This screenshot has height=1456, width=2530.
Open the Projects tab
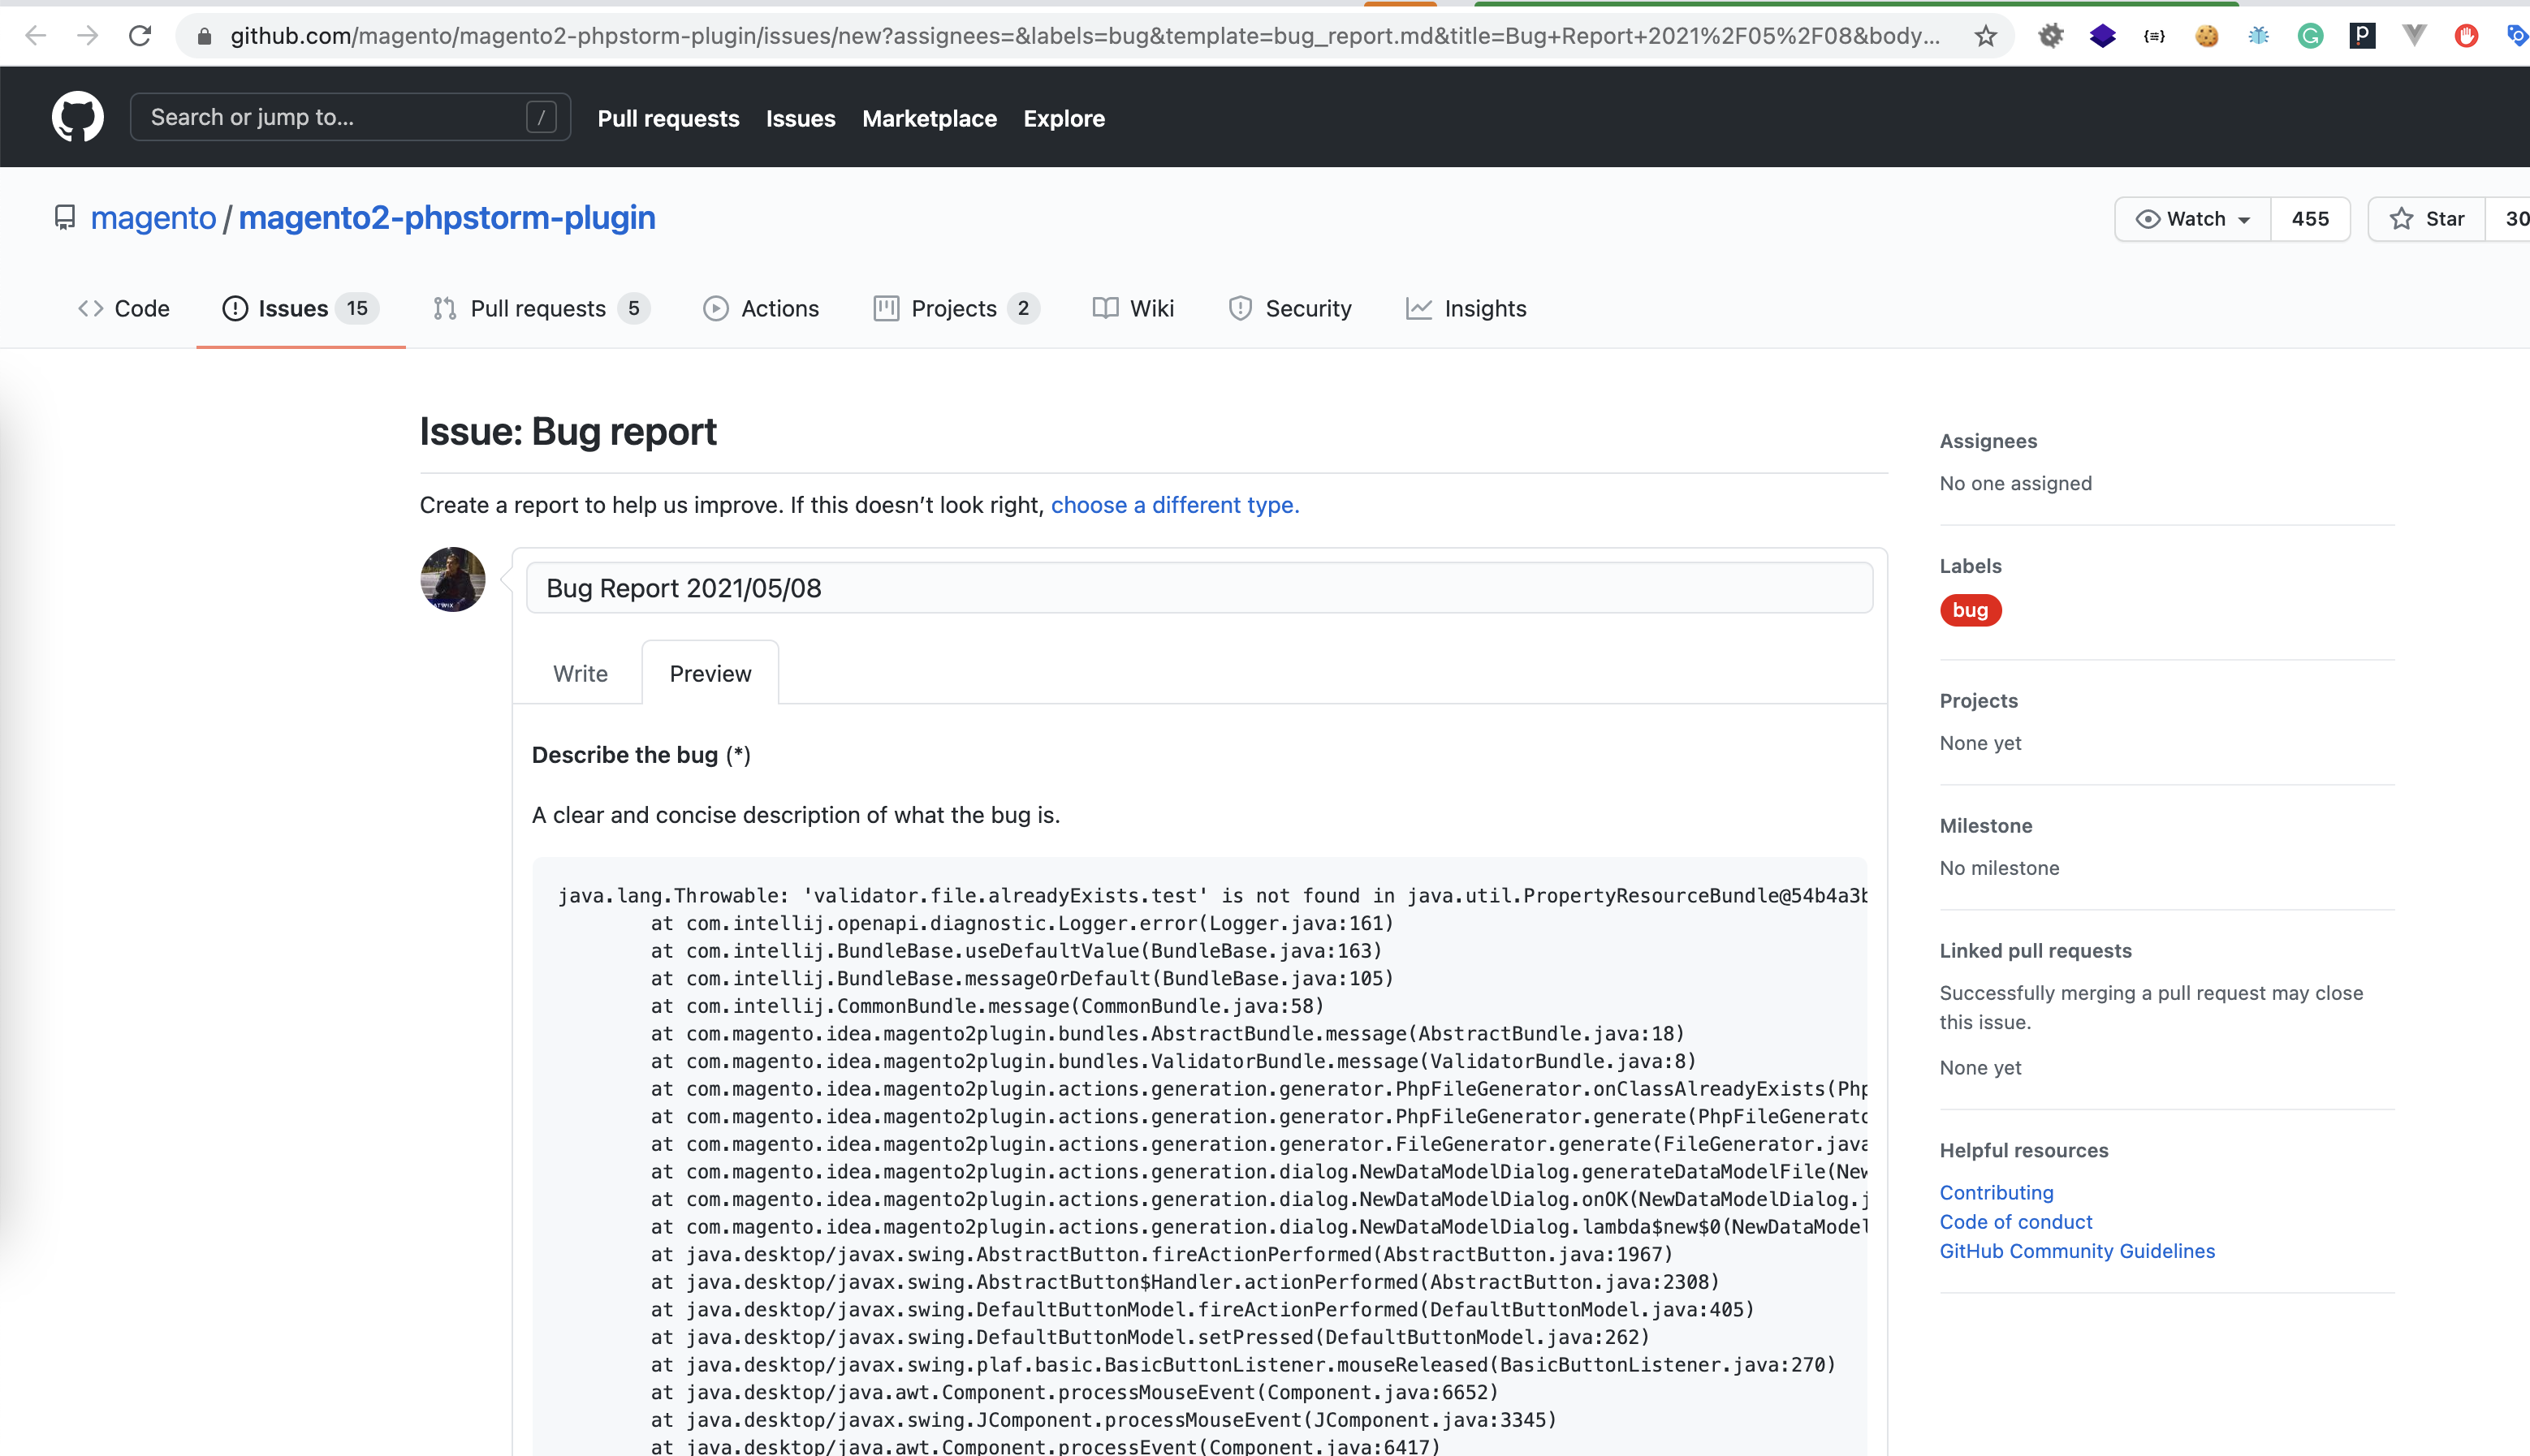click(x=956, y=309)
